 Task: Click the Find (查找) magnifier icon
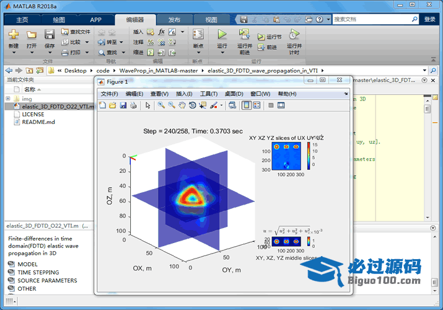coord(102,53)
